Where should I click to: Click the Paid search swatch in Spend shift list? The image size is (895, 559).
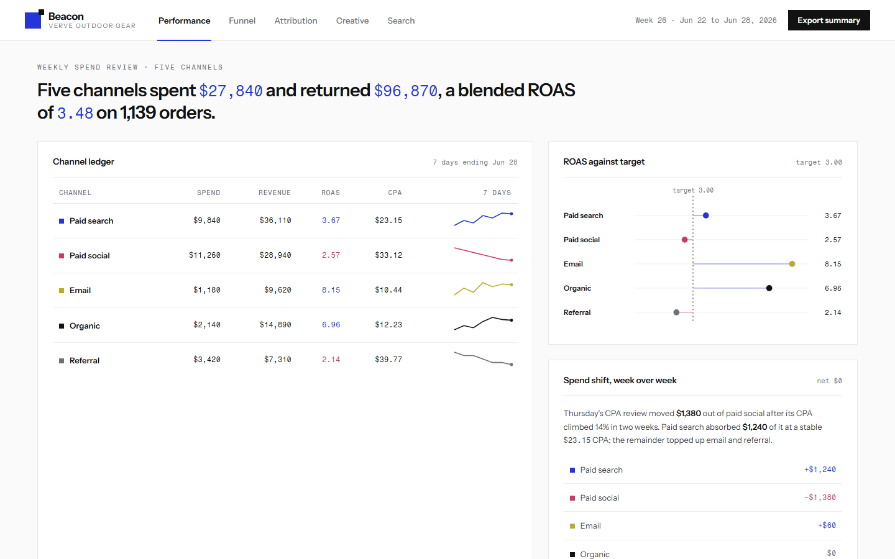572,470
